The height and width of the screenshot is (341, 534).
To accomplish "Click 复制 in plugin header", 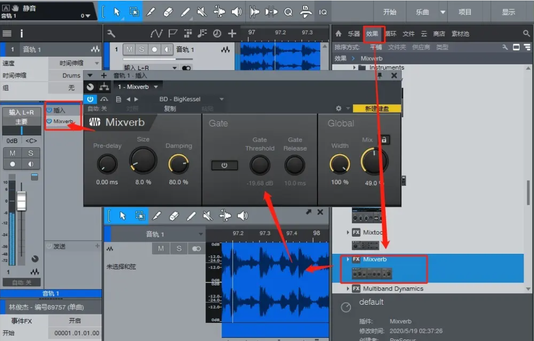I will pyautogui.click(x=170, y=108).
